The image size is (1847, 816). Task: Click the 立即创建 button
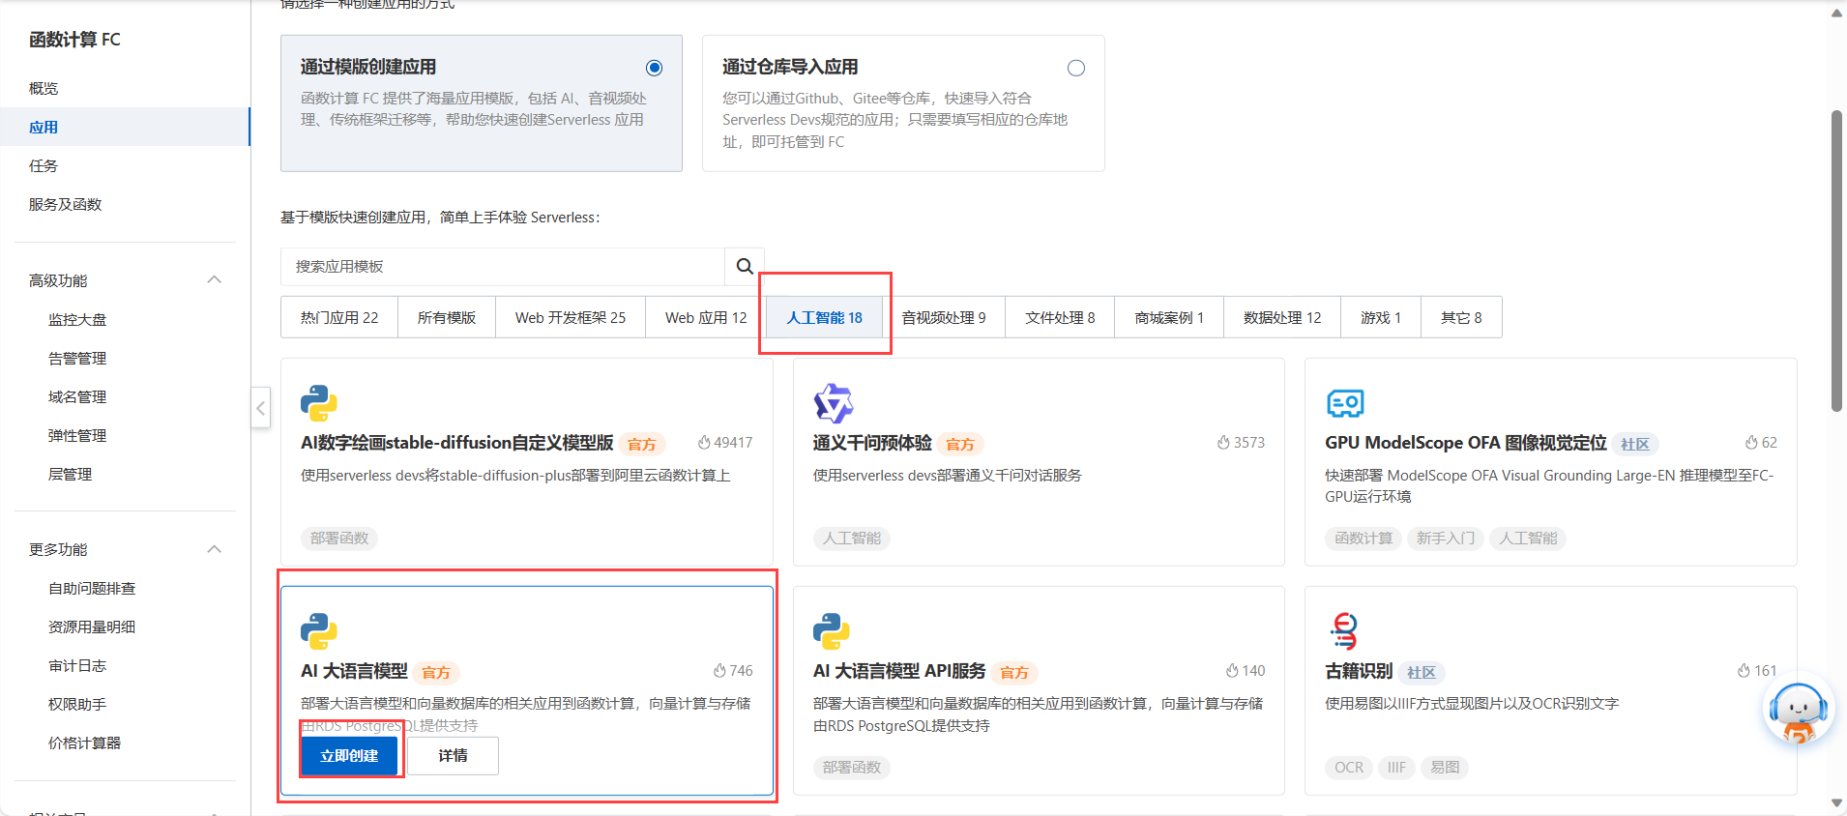pyautogui.click(x=349, y=756)
